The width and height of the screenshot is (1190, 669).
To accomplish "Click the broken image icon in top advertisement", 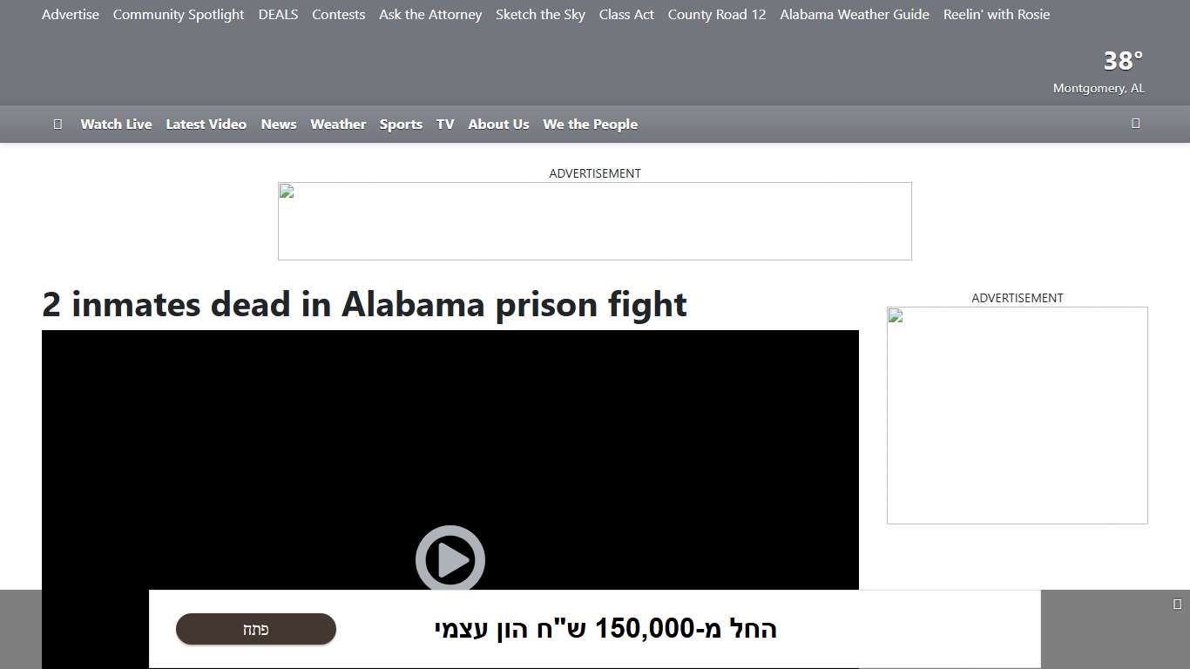I will [x=286, y=193].
